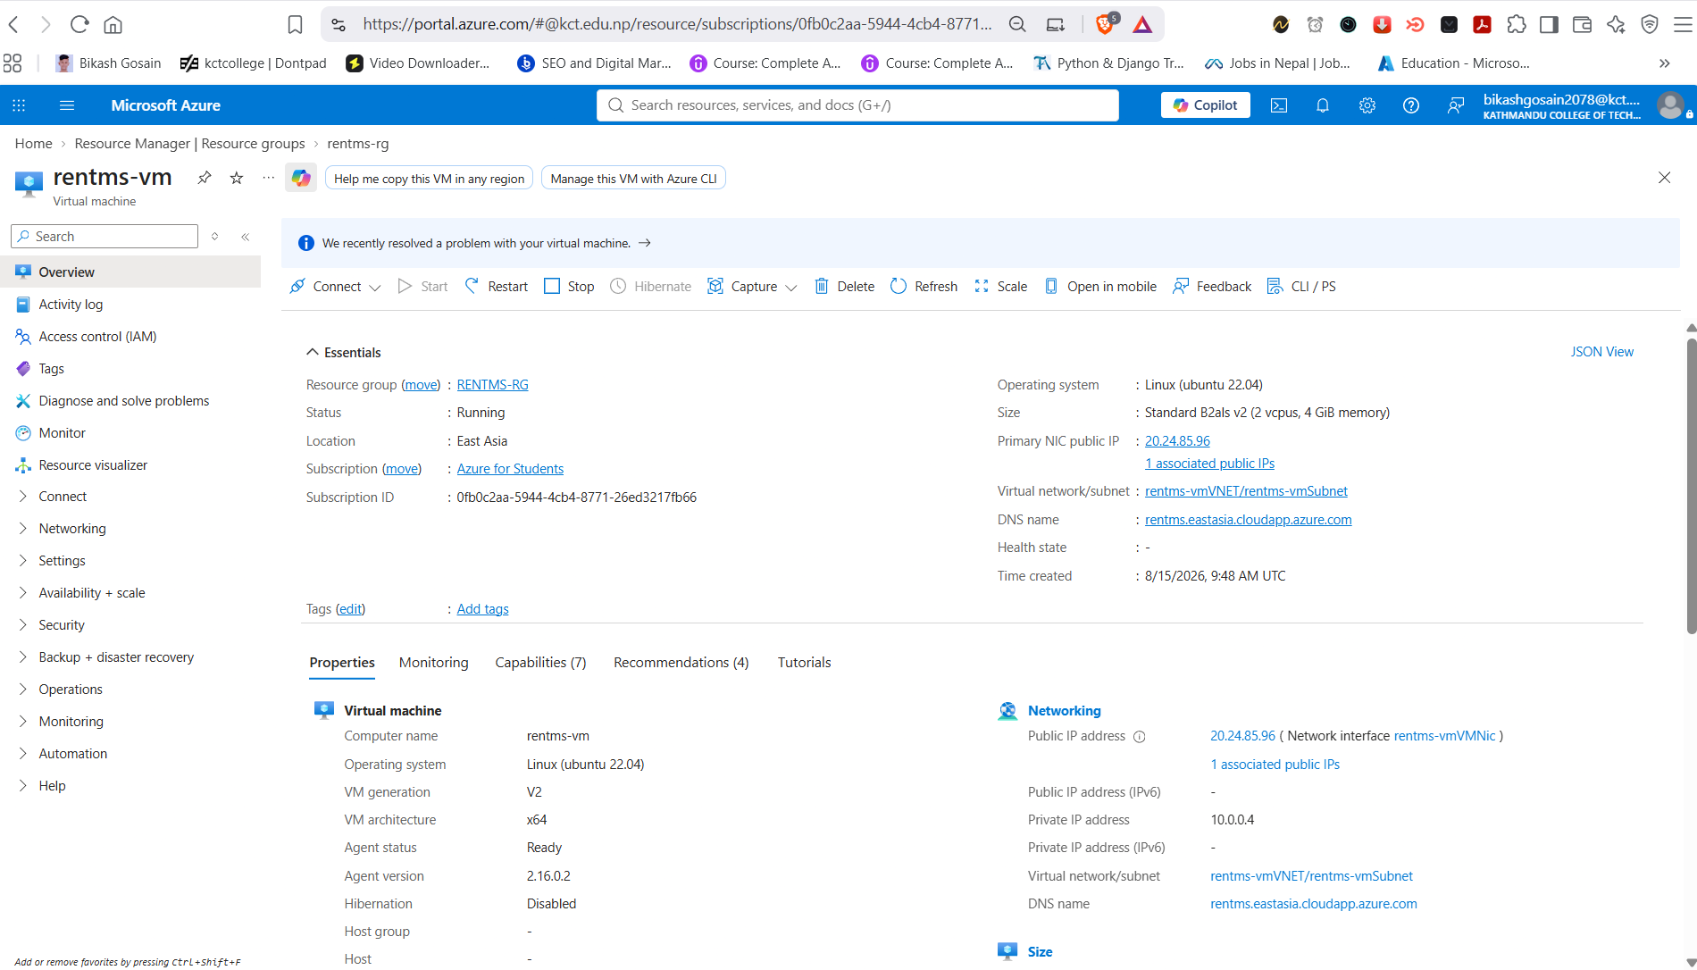The image size is (1697, 970).
Task: Click the Start toolbar item
Action: (x=422, y=287)
